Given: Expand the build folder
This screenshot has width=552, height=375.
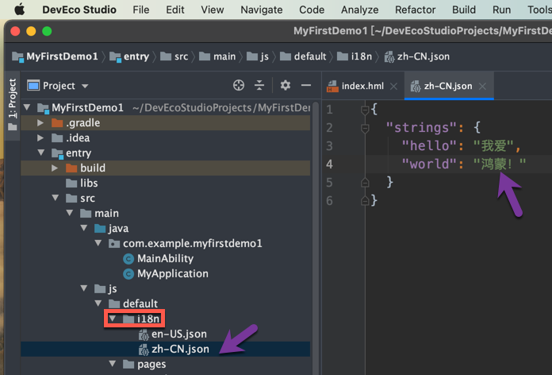Looking at the screenshot, I should click(56, 168).
